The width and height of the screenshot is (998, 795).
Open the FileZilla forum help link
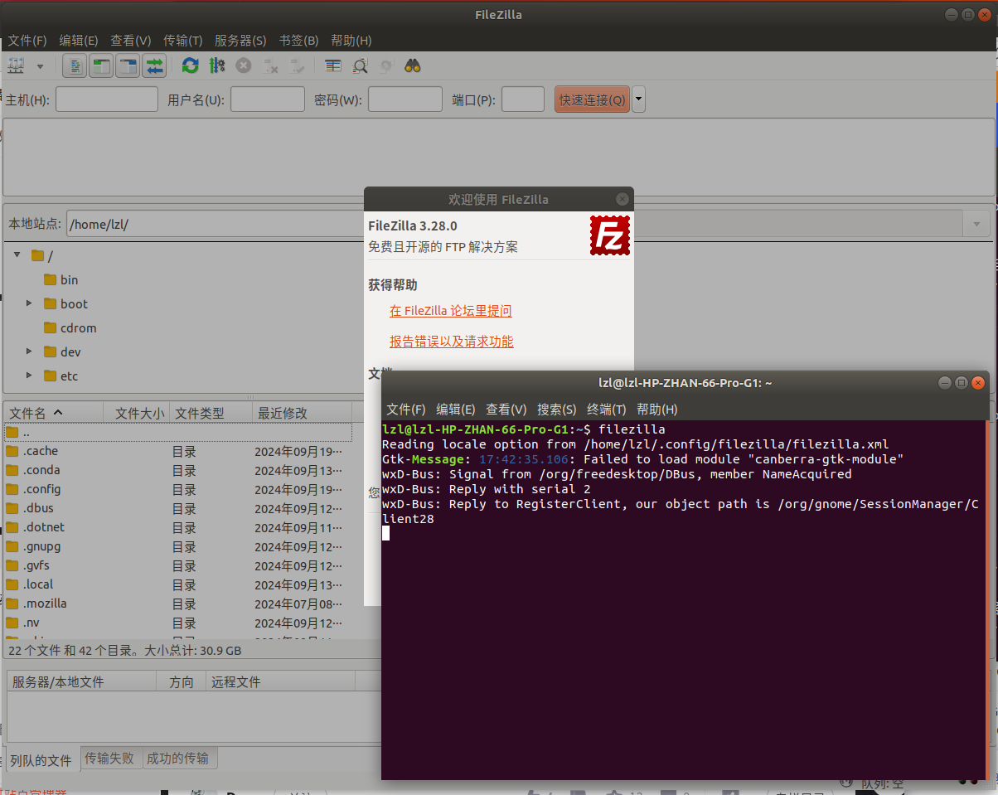[x=450, y=310]
